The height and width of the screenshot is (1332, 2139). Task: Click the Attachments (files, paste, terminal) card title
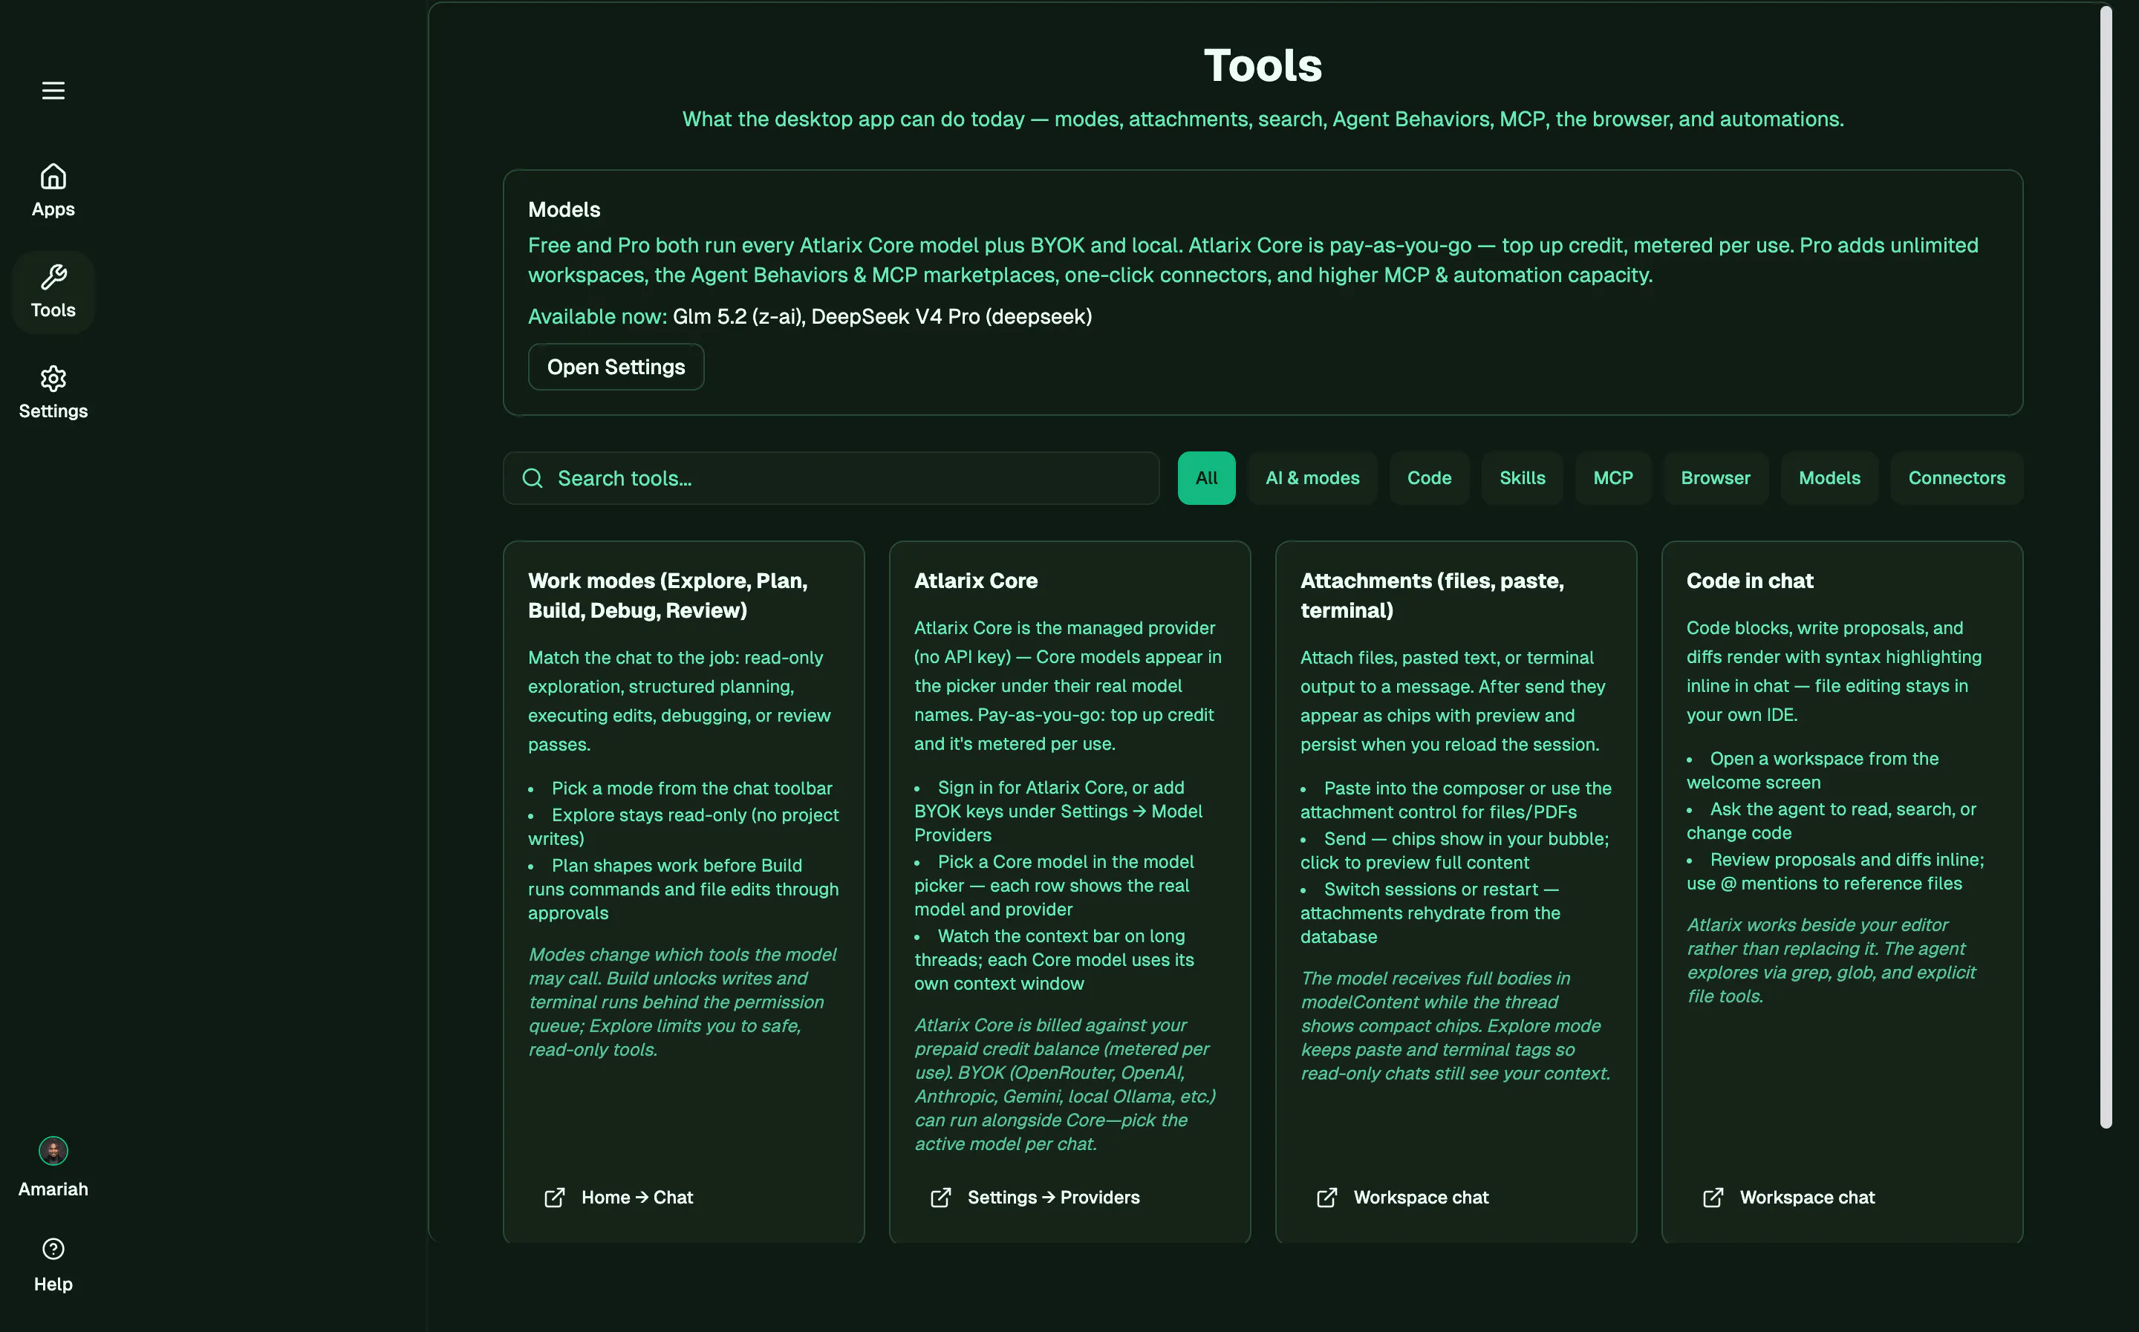(x=1433, y=595)
